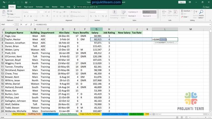Click the zoom slider in status bar
Viewport: 212px width, 119px height.
point(198,117)
